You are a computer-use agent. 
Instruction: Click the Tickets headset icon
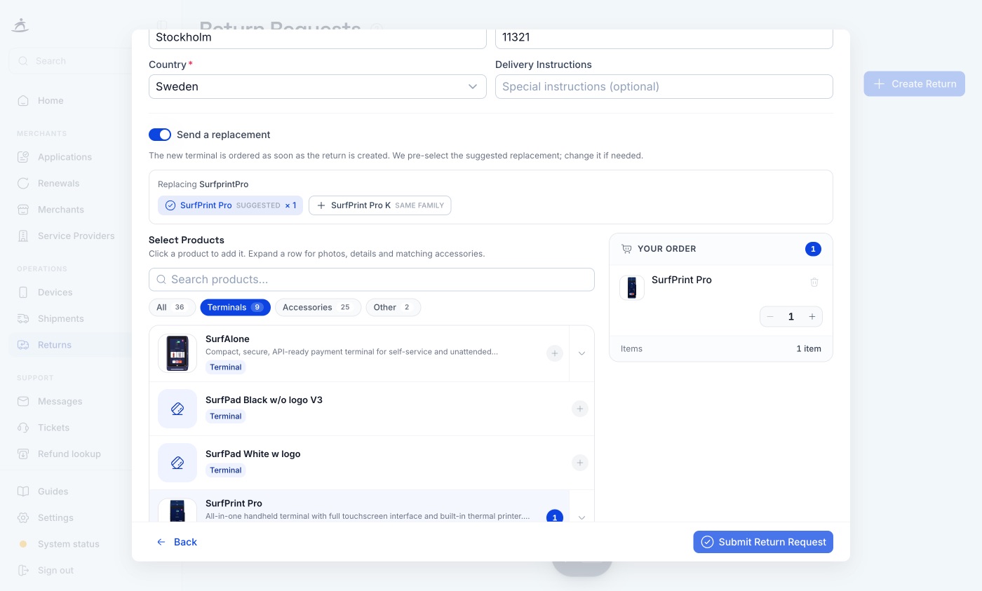click(x=23, y=428)
